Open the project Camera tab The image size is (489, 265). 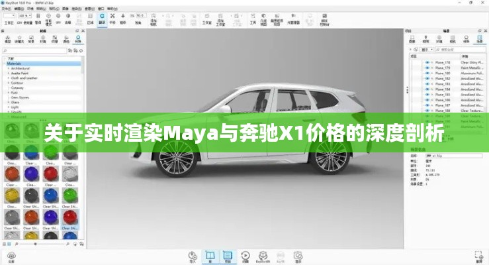tap(453, 39)
